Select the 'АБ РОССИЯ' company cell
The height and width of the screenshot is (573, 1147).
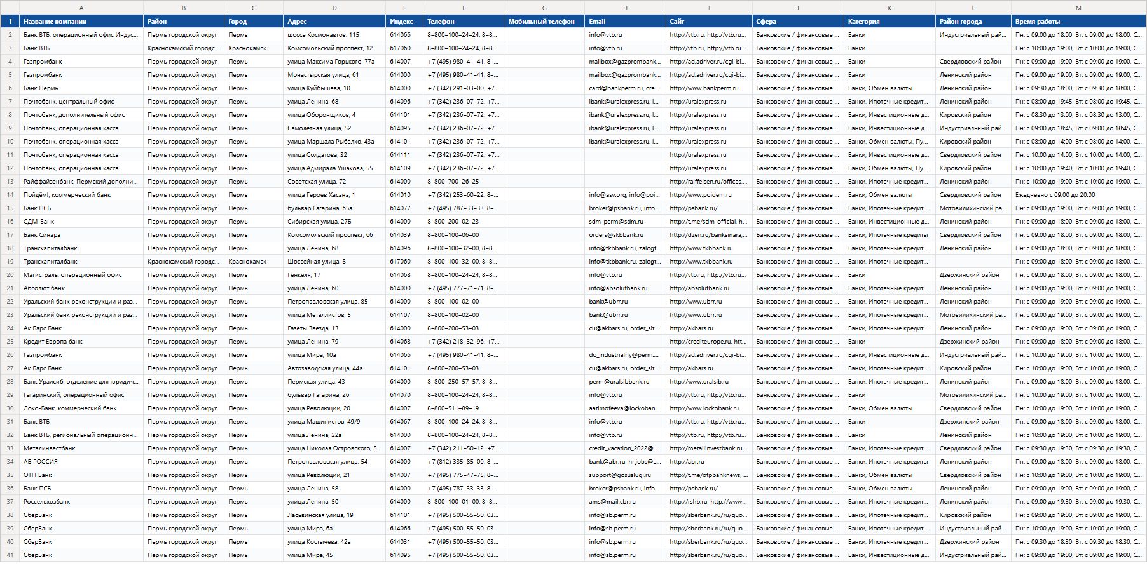(x=81, y=462)
